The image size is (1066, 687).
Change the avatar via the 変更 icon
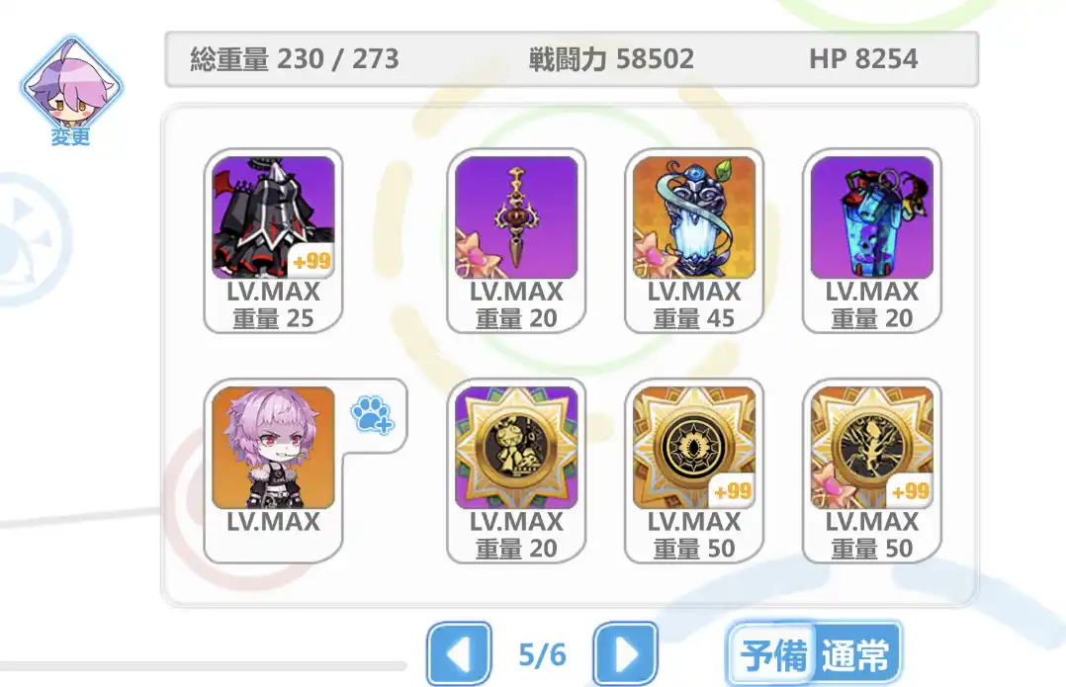(x=71, y=92)
